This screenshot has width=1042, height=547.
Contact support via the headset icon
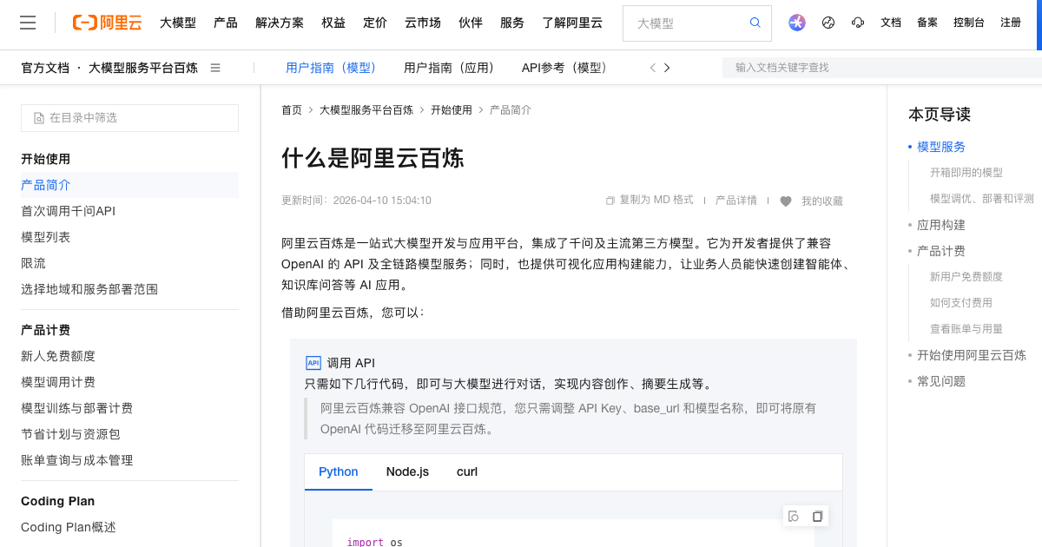[859, 23]
